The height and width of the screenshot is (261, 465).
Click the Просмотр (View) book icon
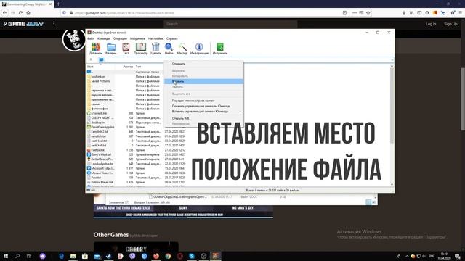(x=140, y=49)
